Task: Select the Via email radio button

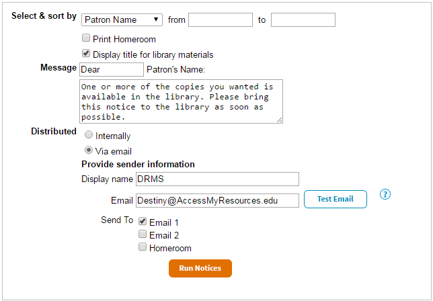Action: click(89, 150)
